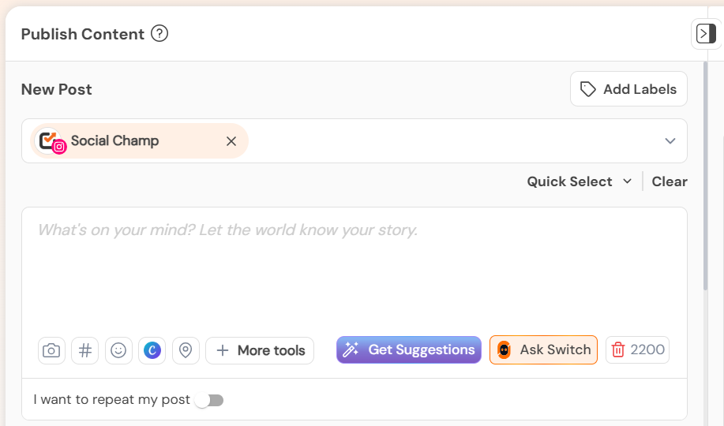
Task: Expand the account selector dropdown chevron
Action: (x=670, y=140)
